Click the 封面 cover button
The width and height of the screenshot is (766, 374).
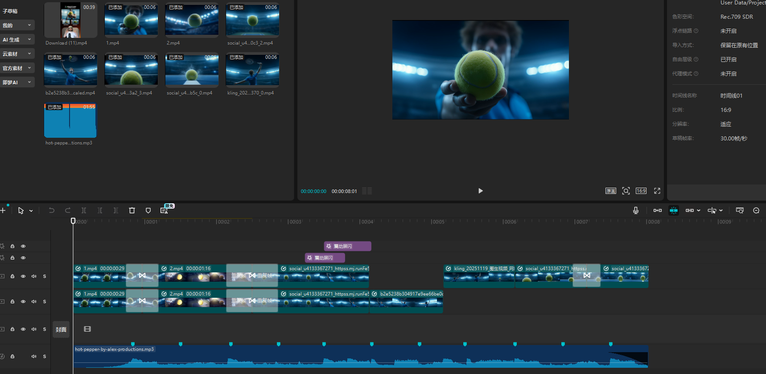61,329
